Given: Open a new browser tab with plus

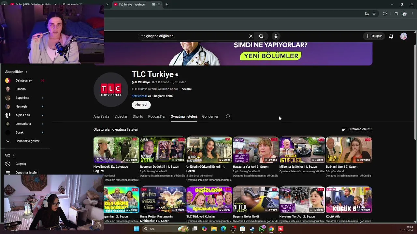Looking at the screenshot, I should click(x=166, y=4).
